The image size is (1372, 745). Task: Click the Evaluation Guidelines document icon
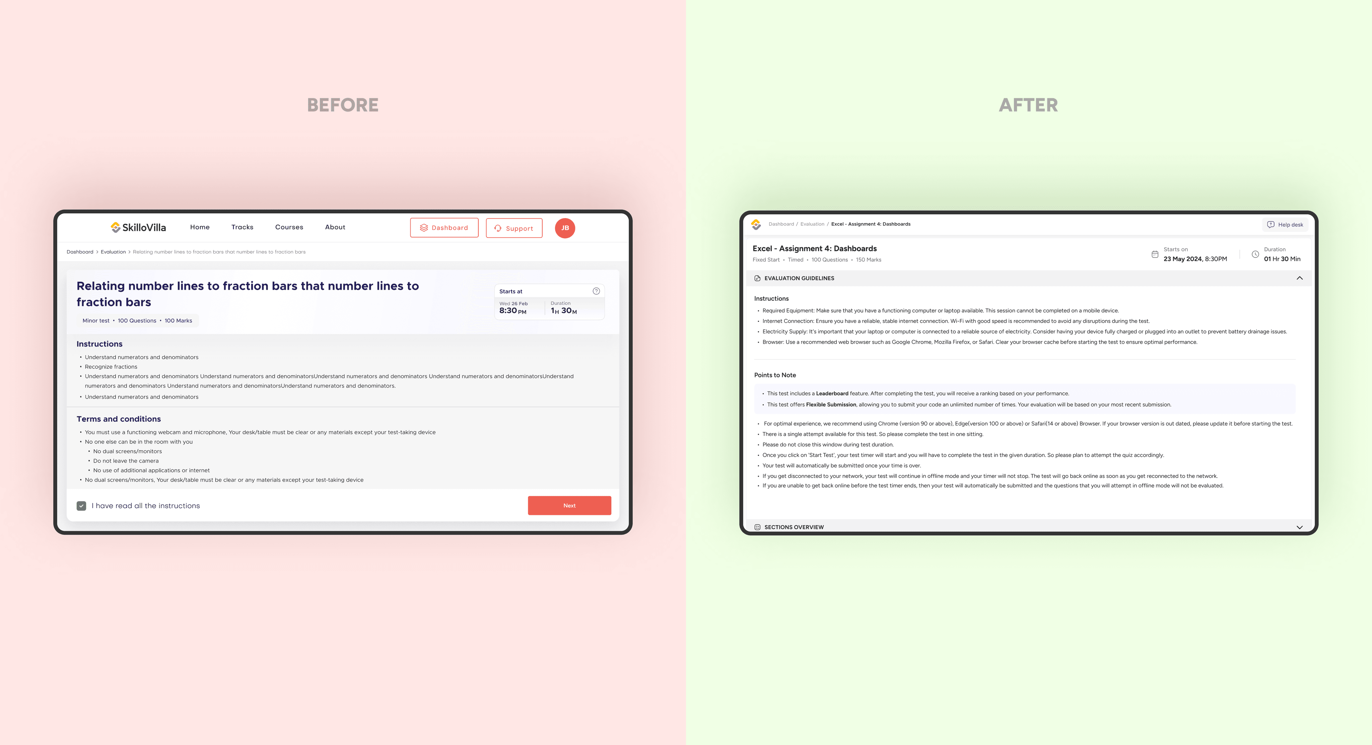point(757,278)
